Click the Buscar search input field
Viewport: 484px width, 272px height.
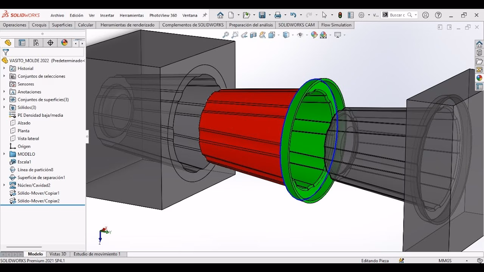(397, 15)
